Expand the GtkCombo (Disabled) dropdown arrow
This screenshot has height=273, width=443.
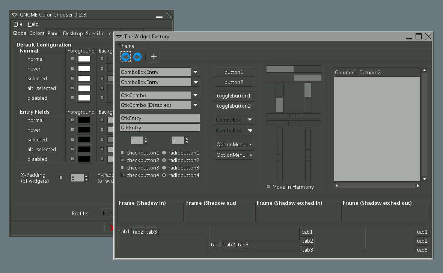click(x=196, y=105)
